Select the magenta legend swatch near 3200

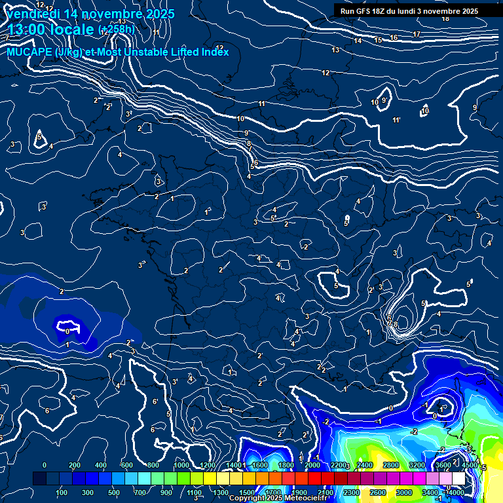419,478
